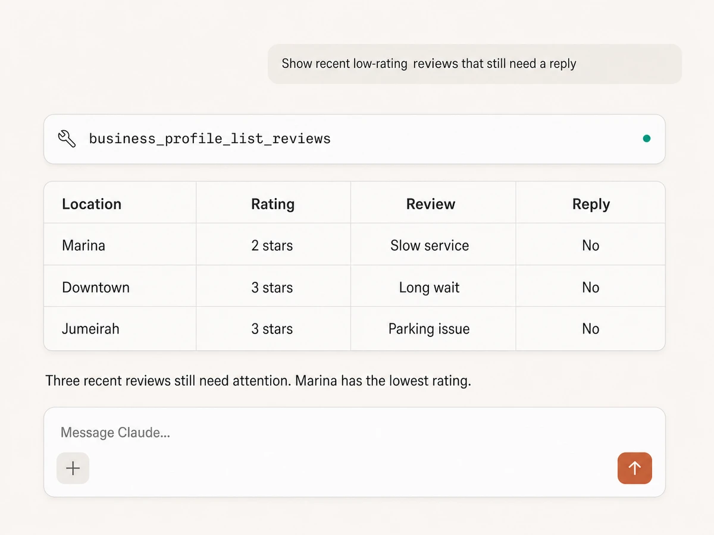Click the green status dot indicator
Viewport: 714px width, 535px height.
(x=647, y=139)
